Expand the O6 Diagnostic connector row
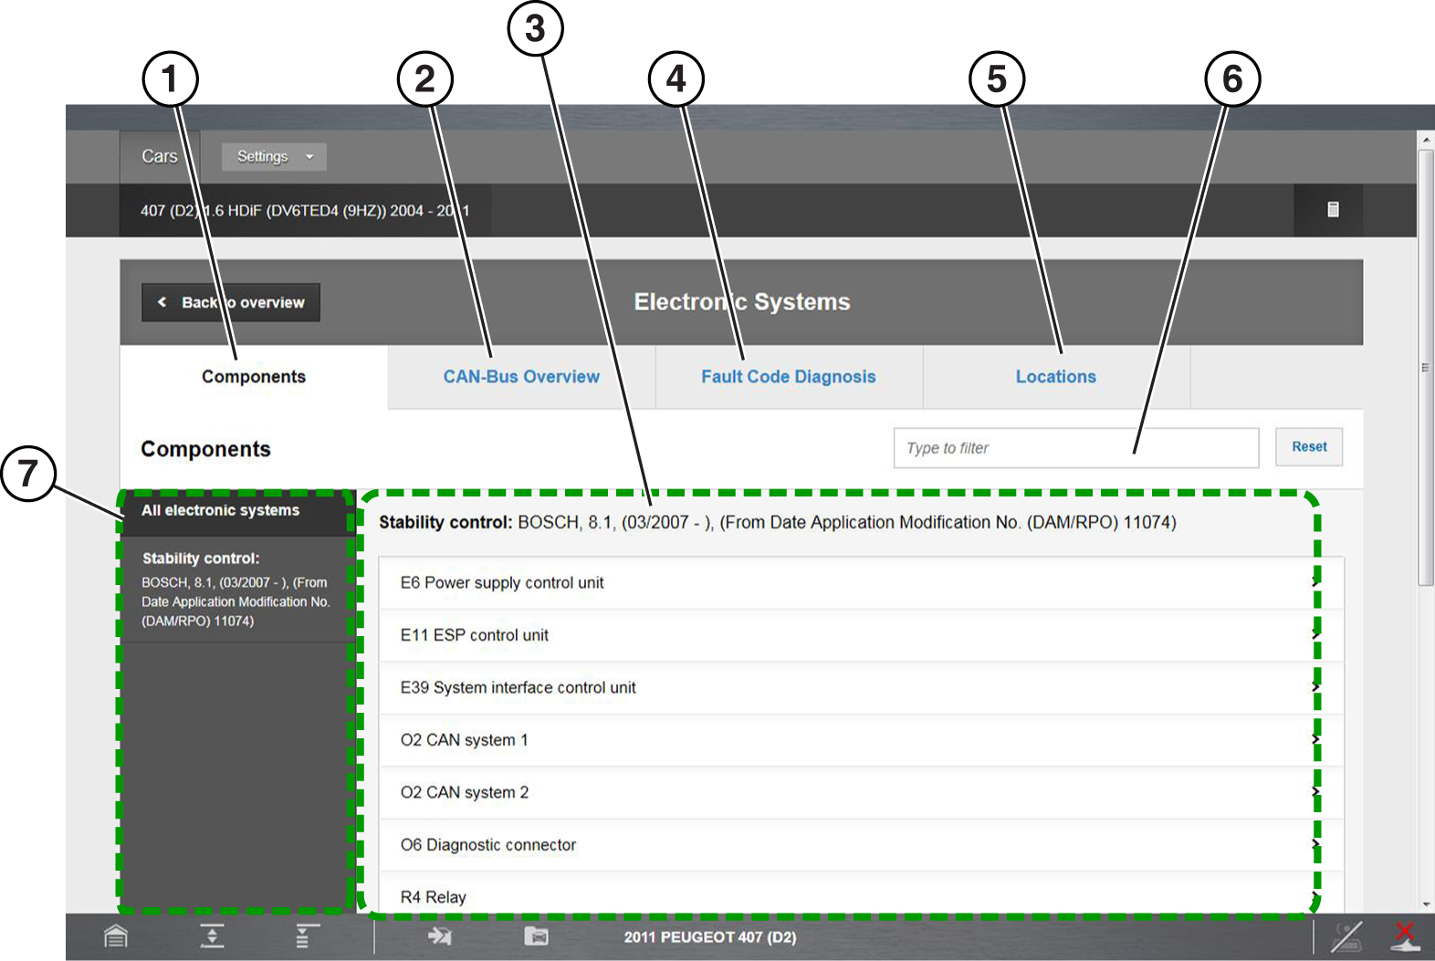Viewport: 1435px width, 961px height. click(860, 845)
